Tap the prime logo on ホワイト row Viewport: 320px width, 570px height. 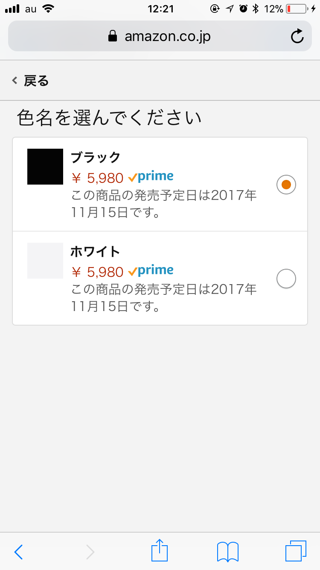click(151, 270)
